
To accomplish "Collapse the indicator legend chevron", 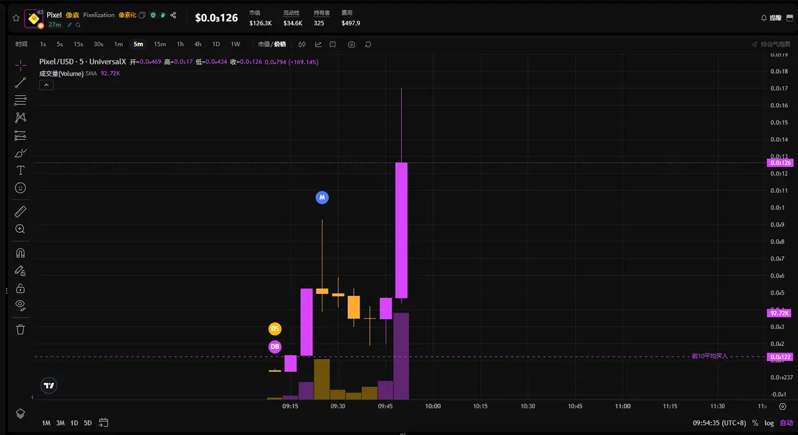I will 47,85.
